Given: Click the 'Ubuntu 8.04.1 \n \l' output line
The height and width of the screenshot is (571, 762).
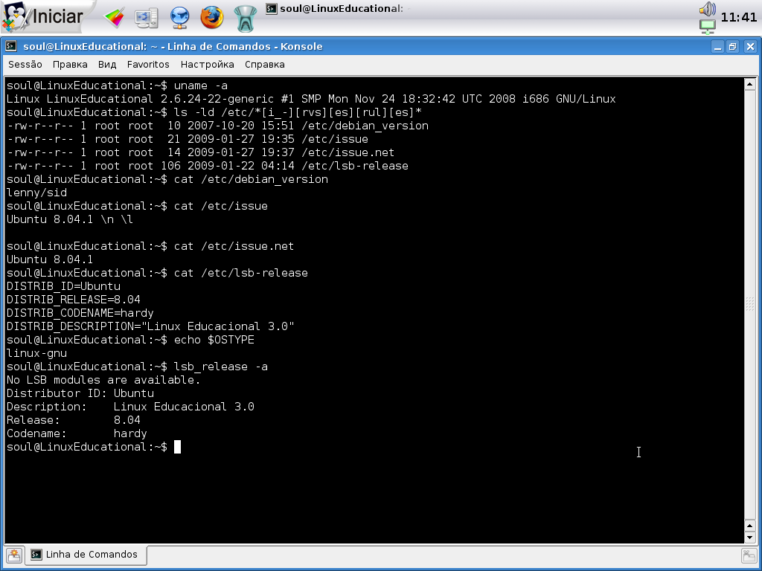Looking at the screenshot, I should 70,219.
